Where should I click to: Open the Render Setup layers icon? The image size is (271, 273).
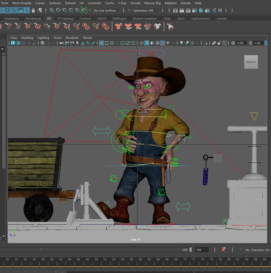[x=207, y=11]
